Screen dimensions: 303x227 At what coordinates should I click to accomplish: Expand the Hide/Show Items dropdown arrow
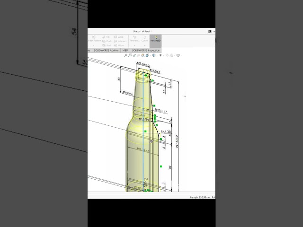pos(163,55)
